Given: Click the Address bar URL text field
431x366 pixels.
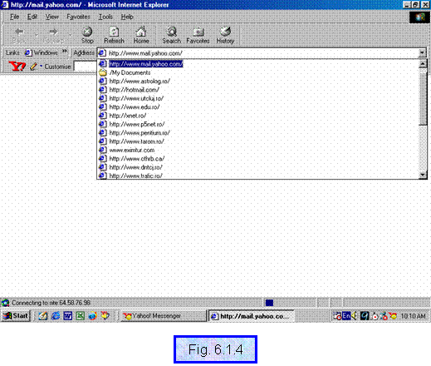Looking at the screenshot, I should 262,52.
